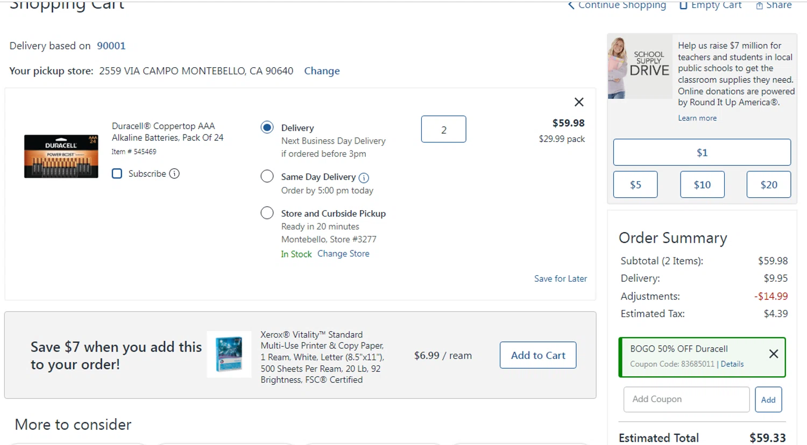Click the In Stock status text
The image size is (807, 445).
(x=296, y=254)
